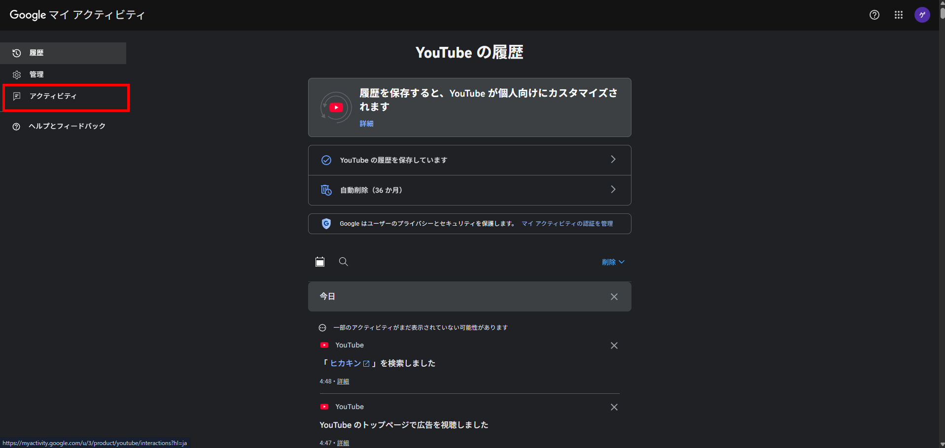This screenshot has width=945, height=448.
Task: Open アクティビティ in the sidebar
Action: point(63,96)
